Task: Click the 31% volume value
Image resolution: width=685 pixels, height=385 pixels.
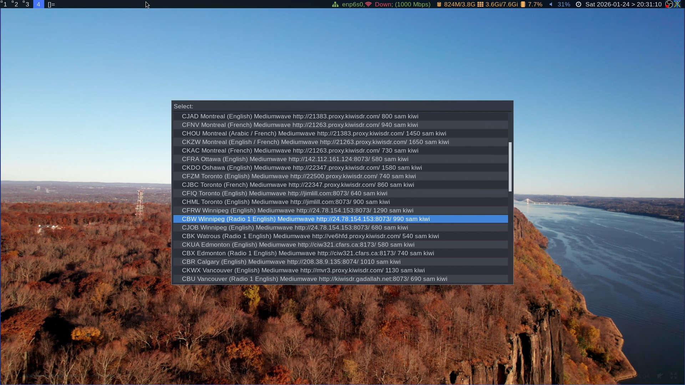Action: (564, 4)
